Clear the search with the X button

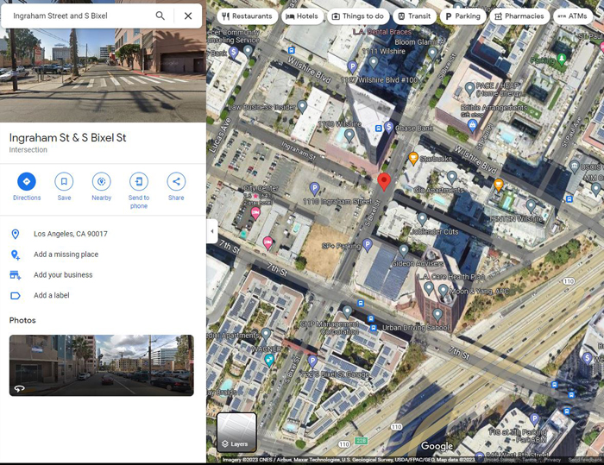[x=188, y=16]
